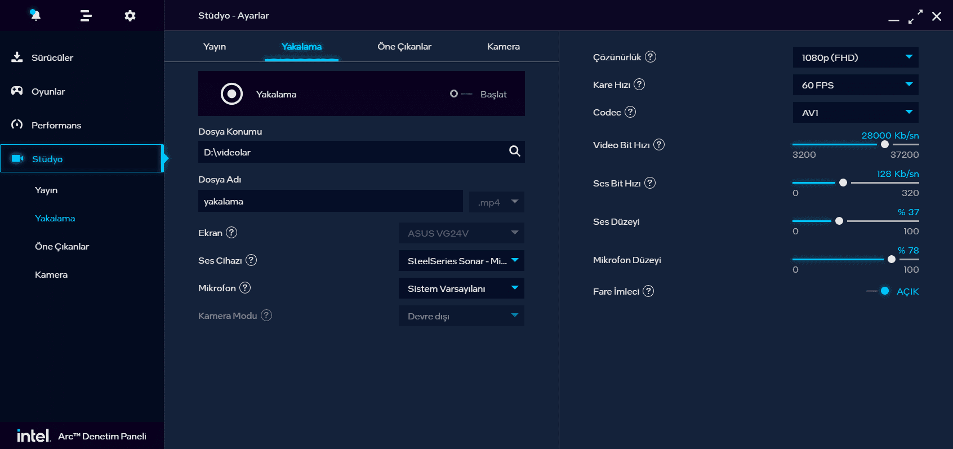Switch to the Öne Çıkanlar tab
The height and width of the screenshot is (449, 953).
point(404,47)
